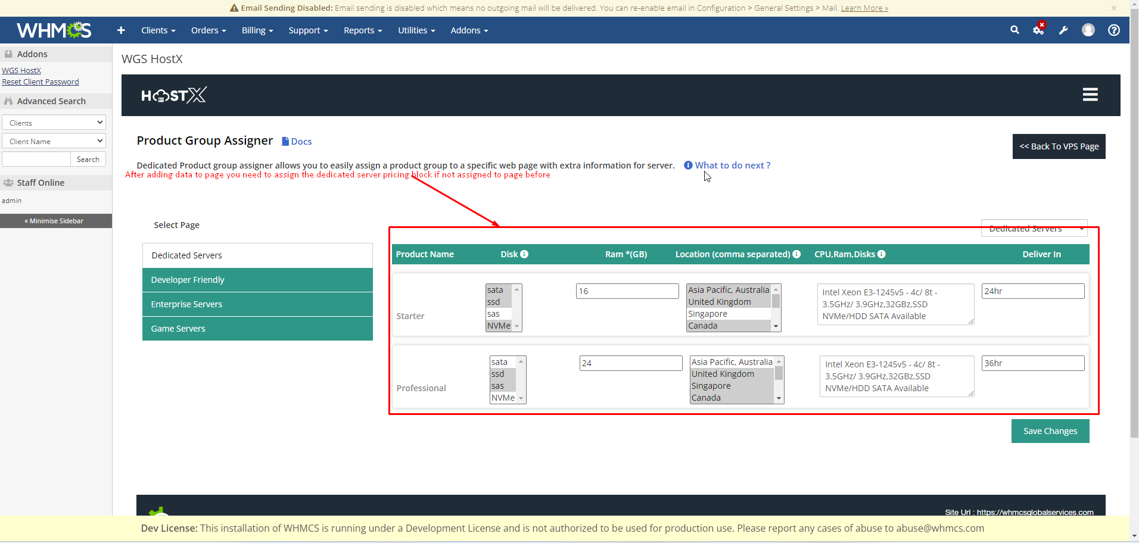Open the Dedicated Servers page selector dropdown

1034,229
